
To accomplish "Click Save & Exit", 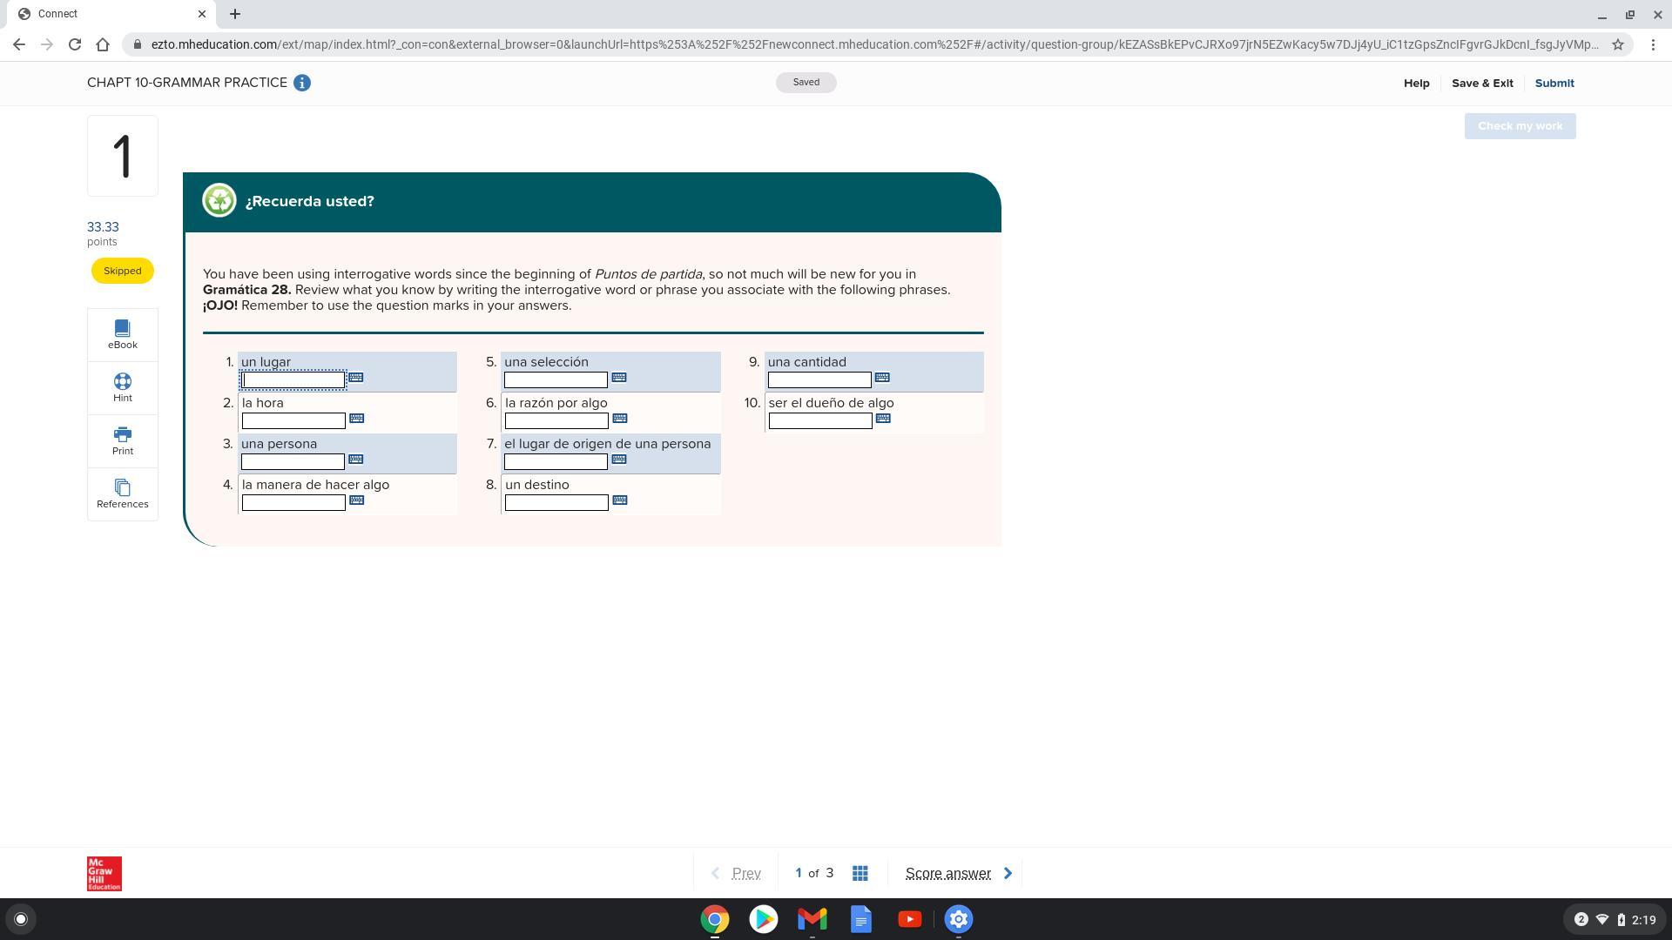I will click(x=1481, y=83).
